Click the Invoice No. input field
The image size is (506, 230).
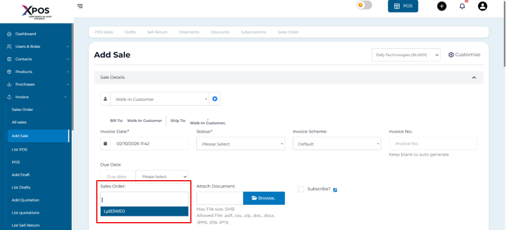[x=433, y=144]
